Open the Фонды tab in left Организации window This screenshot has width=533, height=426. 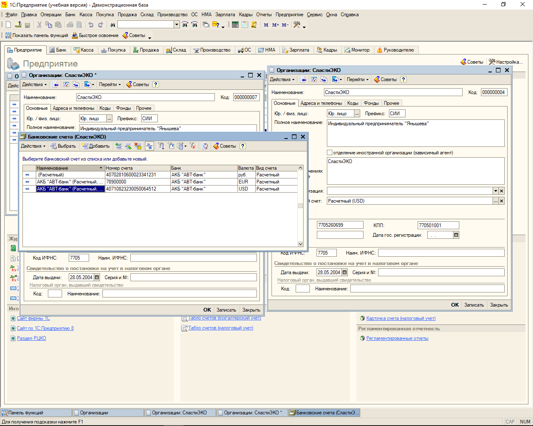pos(123,108)
